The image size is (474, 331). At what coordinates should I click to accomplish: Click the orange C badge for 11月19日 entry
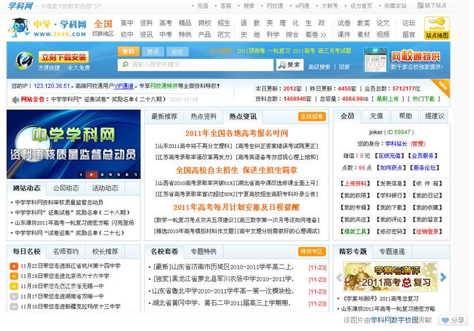[14, 276]
